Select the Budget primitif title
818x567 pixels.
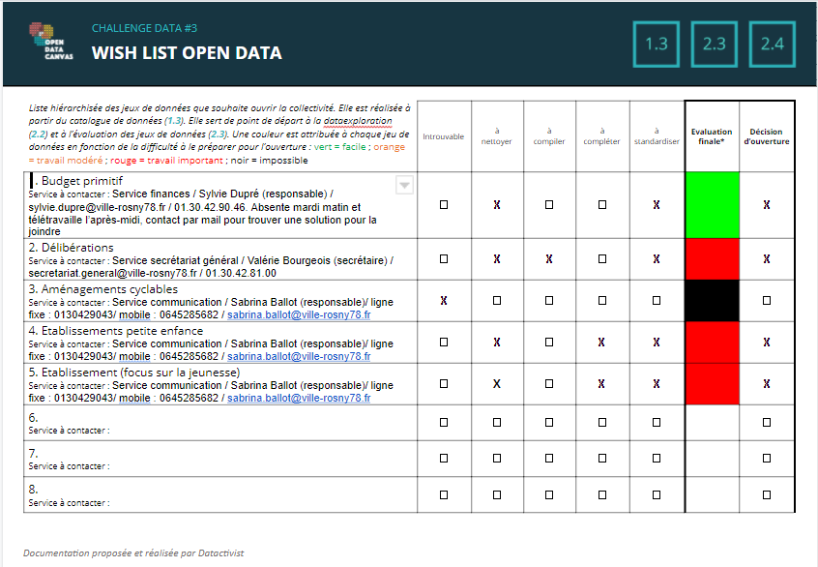[82, 181]
